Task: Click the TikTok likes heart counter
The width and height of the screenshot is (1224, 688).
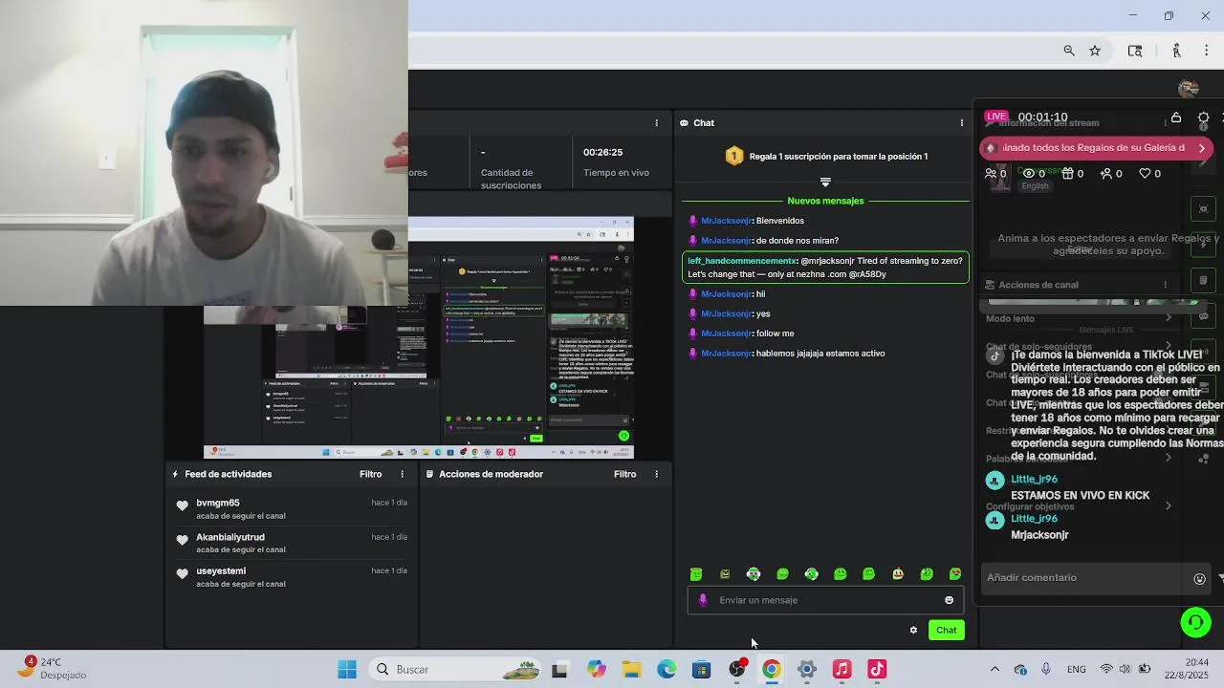Action: 1149,174
